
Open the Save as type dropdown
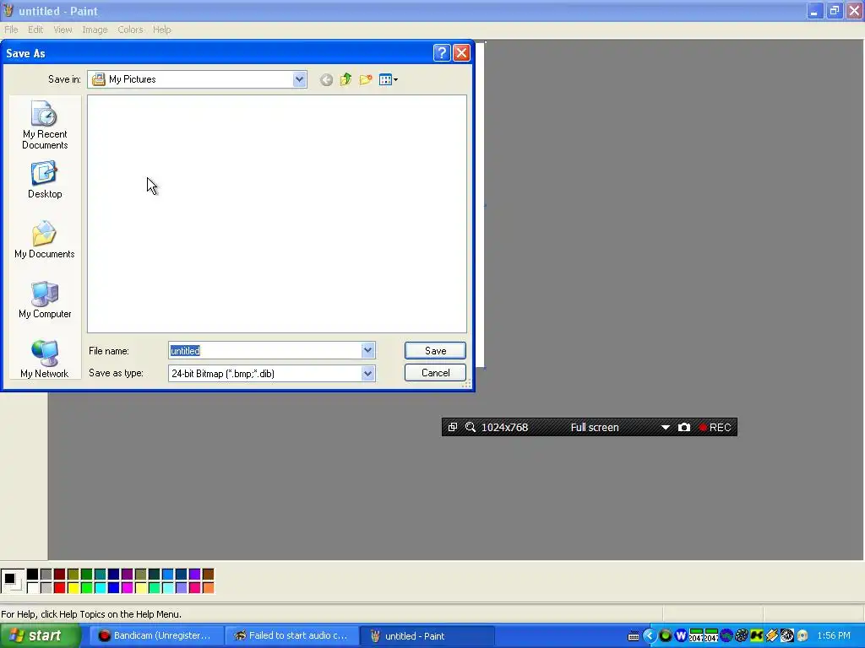tap(368, 374)
